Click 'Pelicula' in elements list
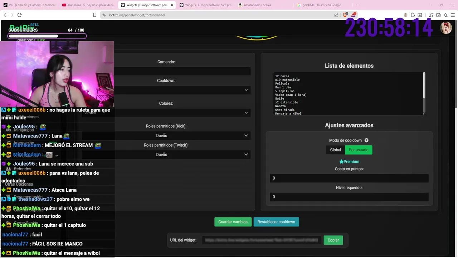Image resolution: width=458 pixels, height=258 pixels. (x=282, y=83)
